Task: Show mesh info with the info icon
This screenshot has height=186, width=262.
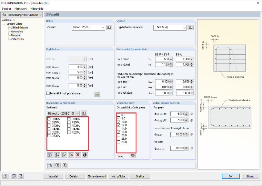Action: pos(85,155)
